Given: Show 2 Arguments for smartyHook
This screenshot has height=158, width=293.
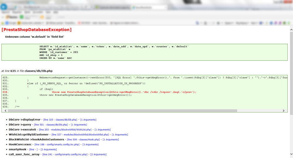Looking at the screenshot, I should tap(49, 149).
